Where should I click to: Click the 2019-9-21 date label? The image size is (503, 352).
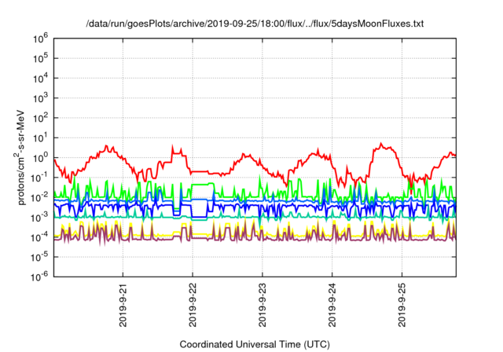[123, 305]
